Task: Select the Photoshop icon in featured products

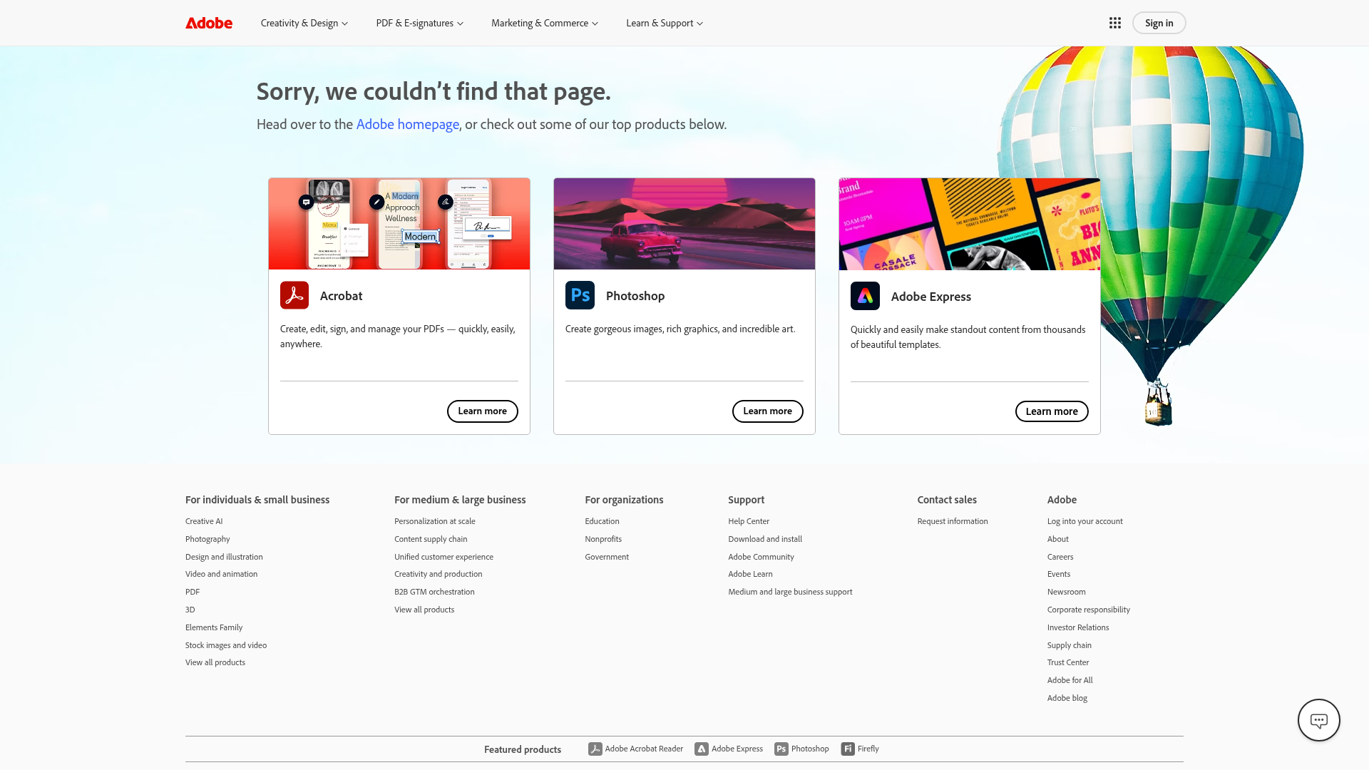Action: click(781, 749)
